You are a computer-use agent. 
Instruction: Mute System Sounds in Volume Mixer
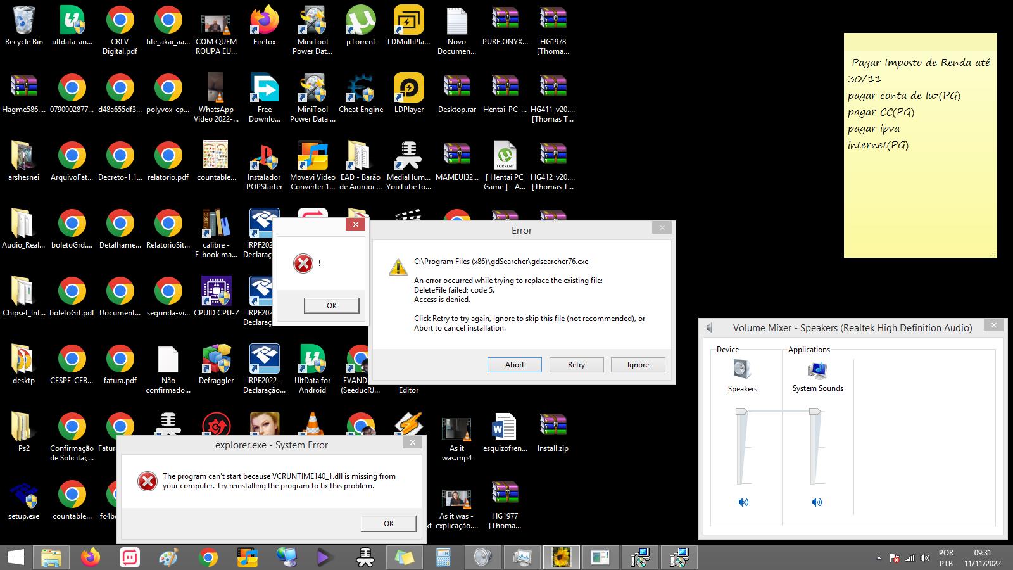point(817,502)
